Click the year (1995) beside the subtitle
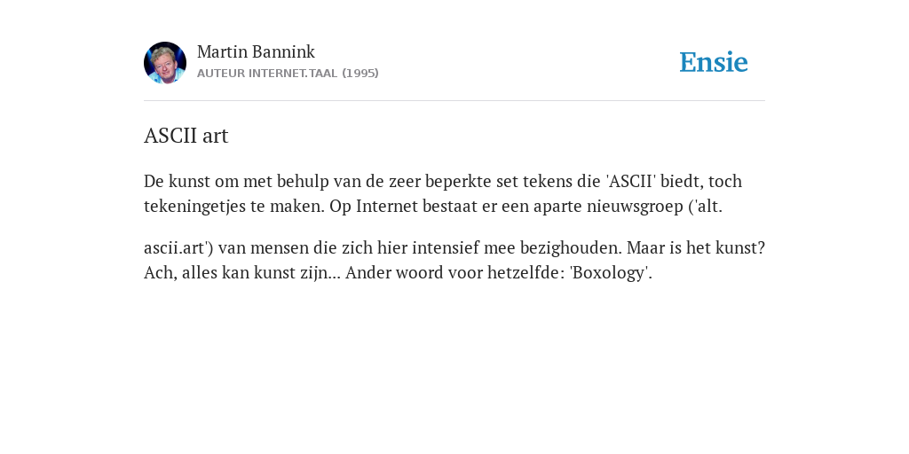909x454 pixels. click(x=360, y=74)
